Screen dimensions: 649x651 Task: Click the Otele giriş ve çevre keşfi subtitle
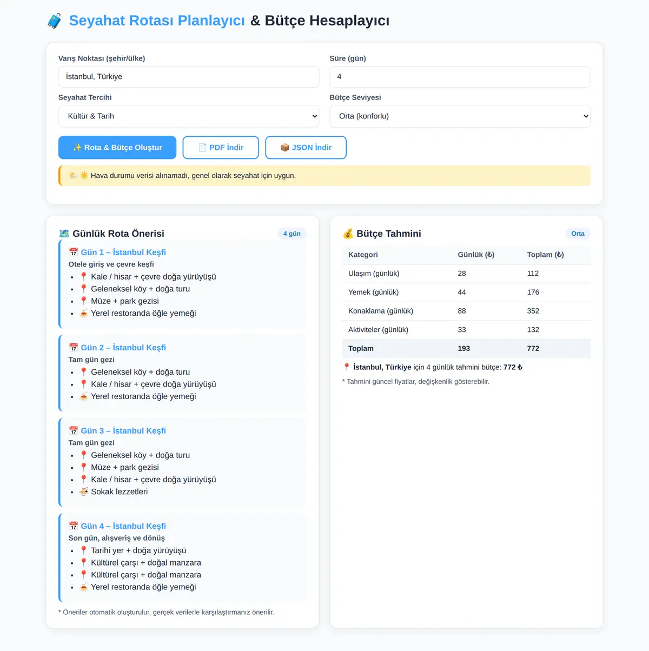111,264
